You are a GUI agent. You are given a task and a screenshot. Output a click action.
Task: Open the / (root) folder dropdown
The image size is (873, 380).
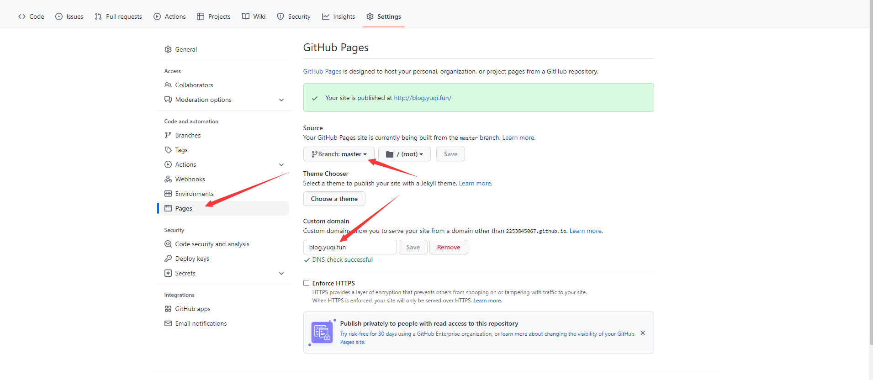pyautogui.click(x=404, y=154)
